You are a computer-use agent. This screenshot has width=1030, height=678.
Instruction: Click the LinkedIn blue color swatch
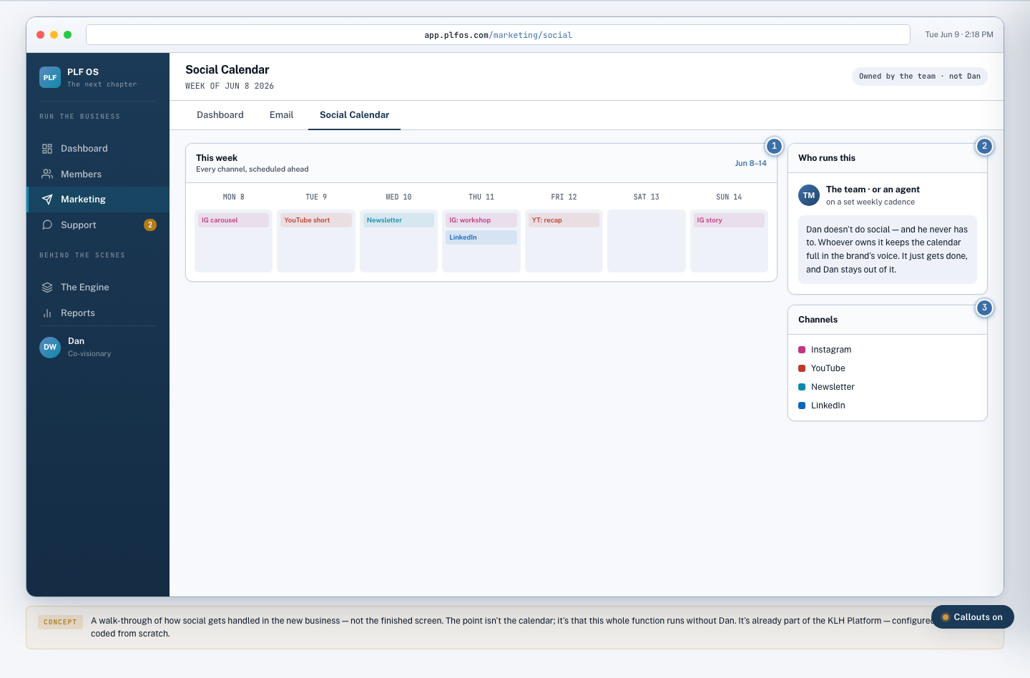(802, 406)
